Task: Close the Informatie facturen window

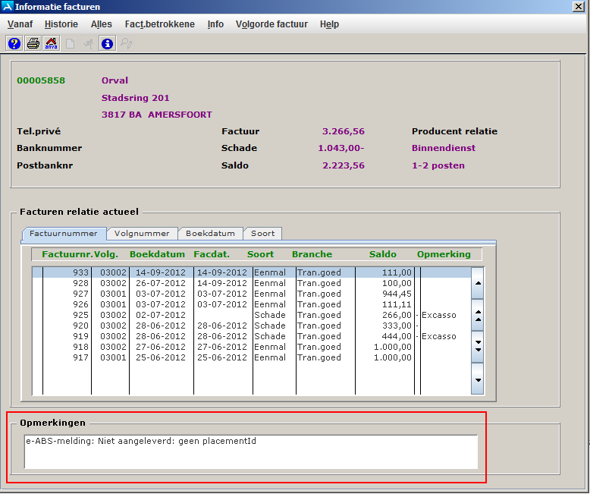Action: pos(579,6)
